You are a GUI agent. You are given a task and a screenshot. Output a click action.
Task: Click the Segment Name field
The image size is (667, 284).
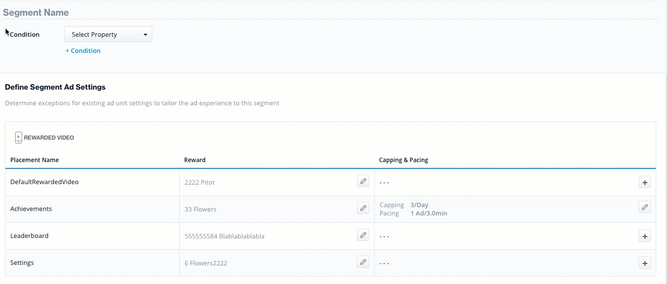click(x=331, y=12)
